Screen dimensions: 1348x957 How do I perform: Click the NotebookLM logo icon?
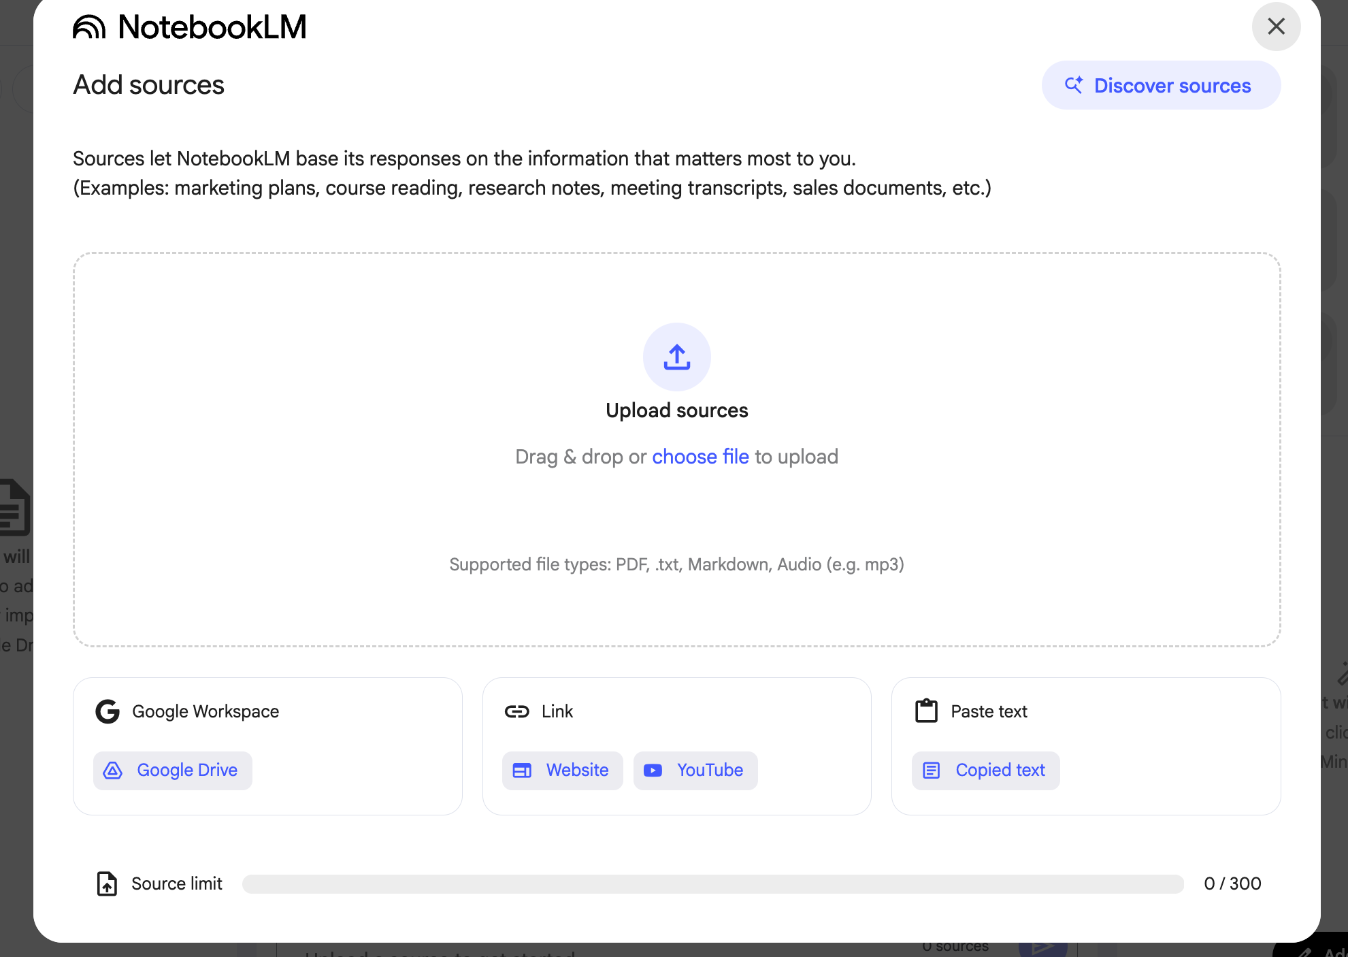click(x=89, y=27)
